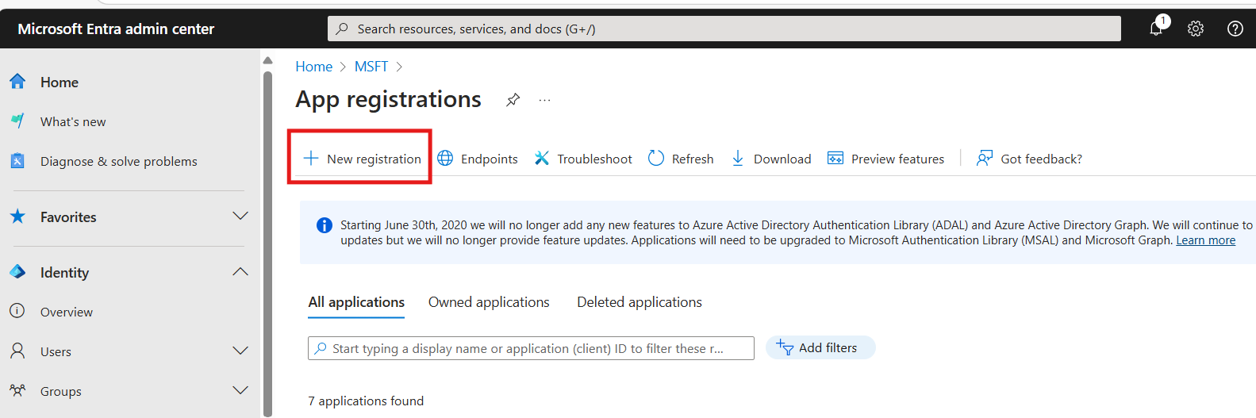Click the '7 applications found' text
This screenshot has height=418, width=1256.
(x=366, y=401)
